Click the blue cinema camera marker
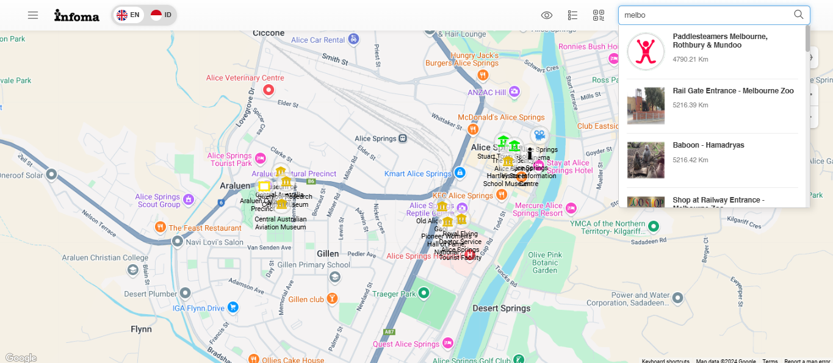The width and height of the screenshot is (833, 363). coord(539,135)
